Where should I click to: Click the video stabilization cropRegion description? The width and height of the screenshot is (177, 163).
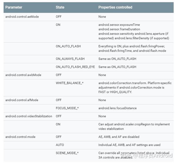[x=134, y=126]
